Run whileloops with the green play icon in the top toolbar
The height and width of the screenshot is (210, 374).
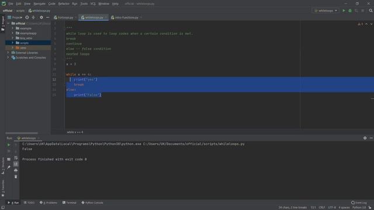click(344, 10)
